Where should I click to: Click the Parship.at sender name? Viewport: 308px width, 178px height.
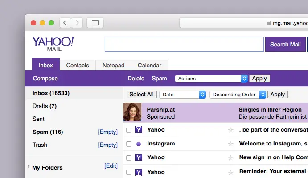coord(161,110)
